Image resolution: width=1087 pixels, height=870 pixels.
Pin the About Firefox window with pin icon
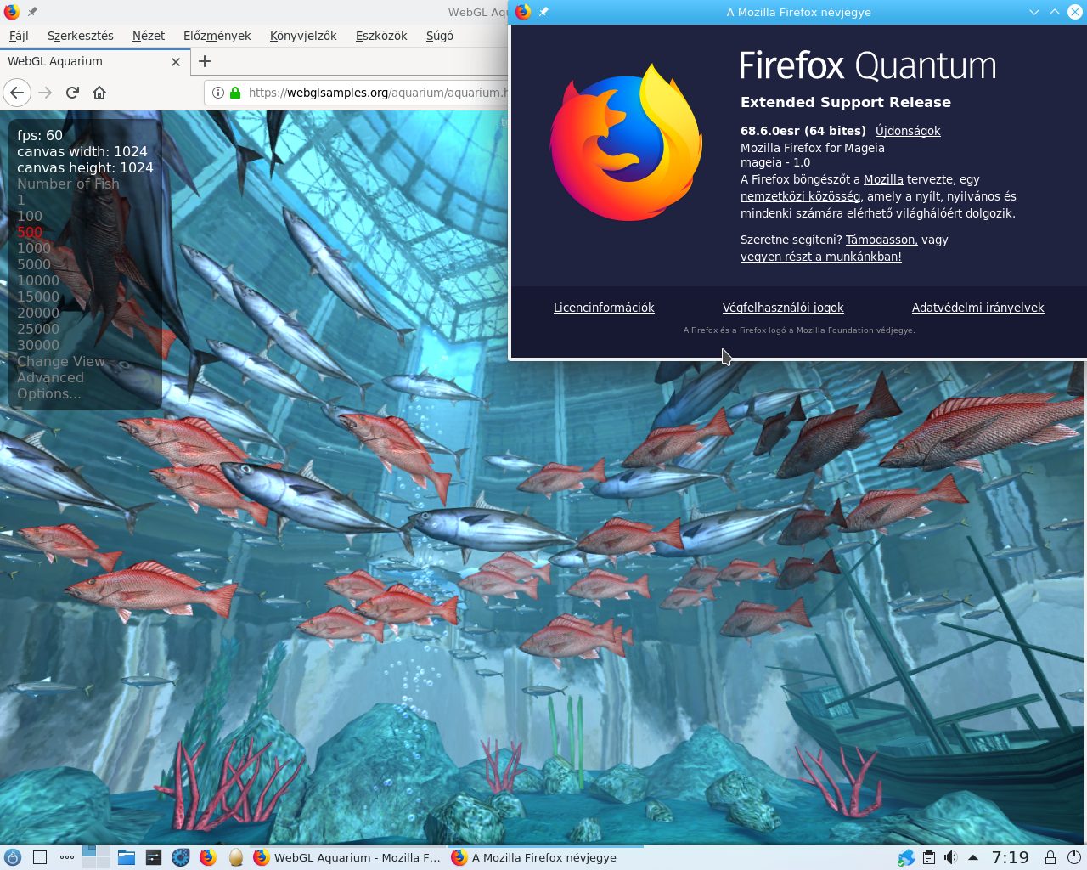coord(543,12)
